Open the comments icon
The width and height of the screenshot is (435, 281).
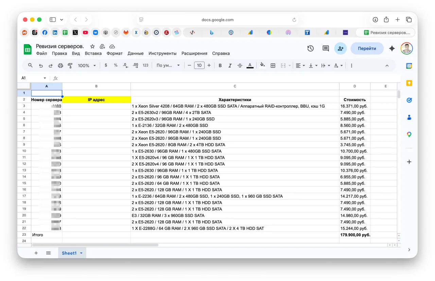pos(326,49)
